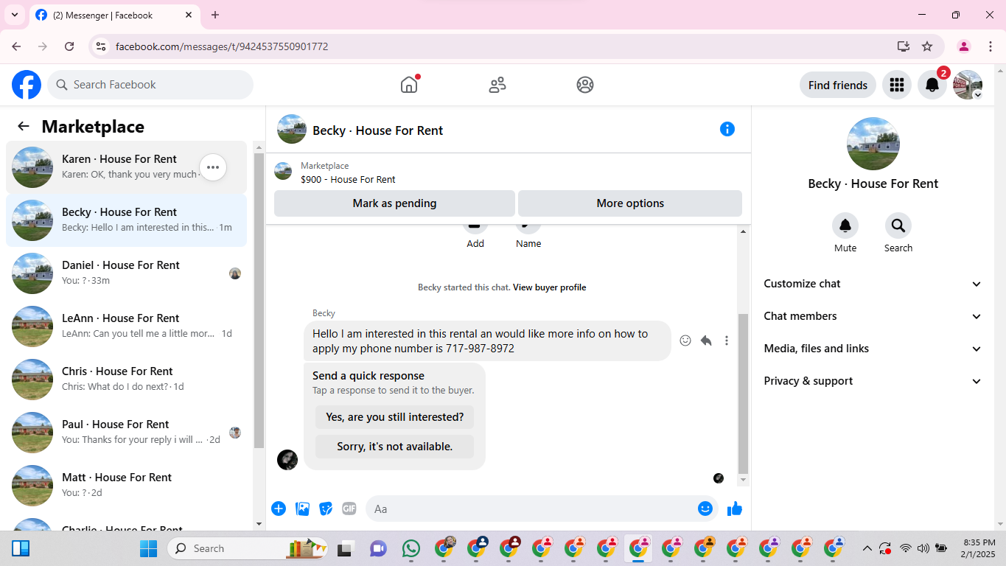Screen dimensions: 1006x566
Task: Open the Task View taskbar icon
Action: click(x=345, y=548)
